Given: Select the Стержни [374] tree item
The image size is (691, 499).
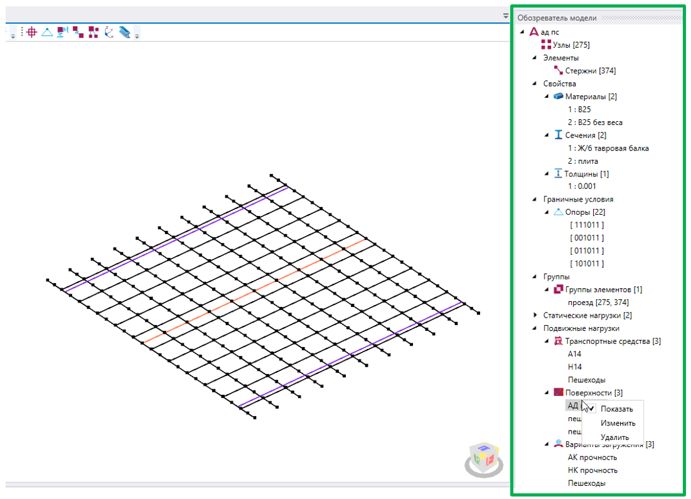Looking at the screenshot, I should [x=591, y=70].
